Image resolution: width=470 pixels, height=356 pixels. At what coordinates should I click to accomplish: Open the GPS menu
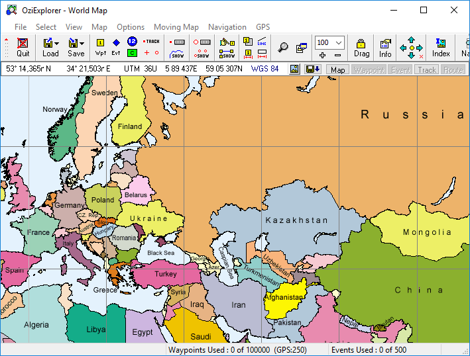(x=263, y=27)
